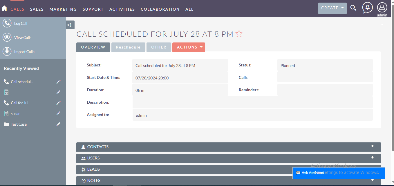Open the CREATE dropdown menu
This screenshot has height=186, width=394.
[332, 8]
